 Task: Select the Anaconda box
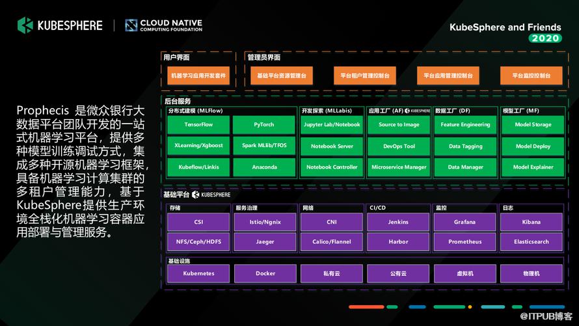coord(264,167)
